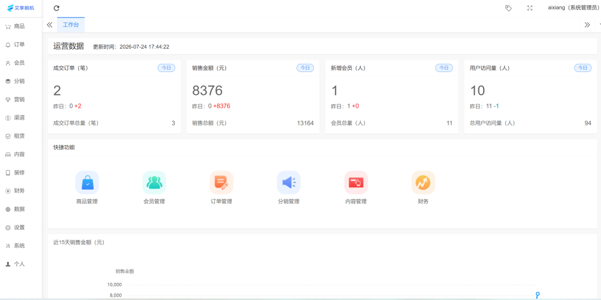This screenshot has height=300, width=601.
Task: Click the +8376 change indicator
Action: 222,106
